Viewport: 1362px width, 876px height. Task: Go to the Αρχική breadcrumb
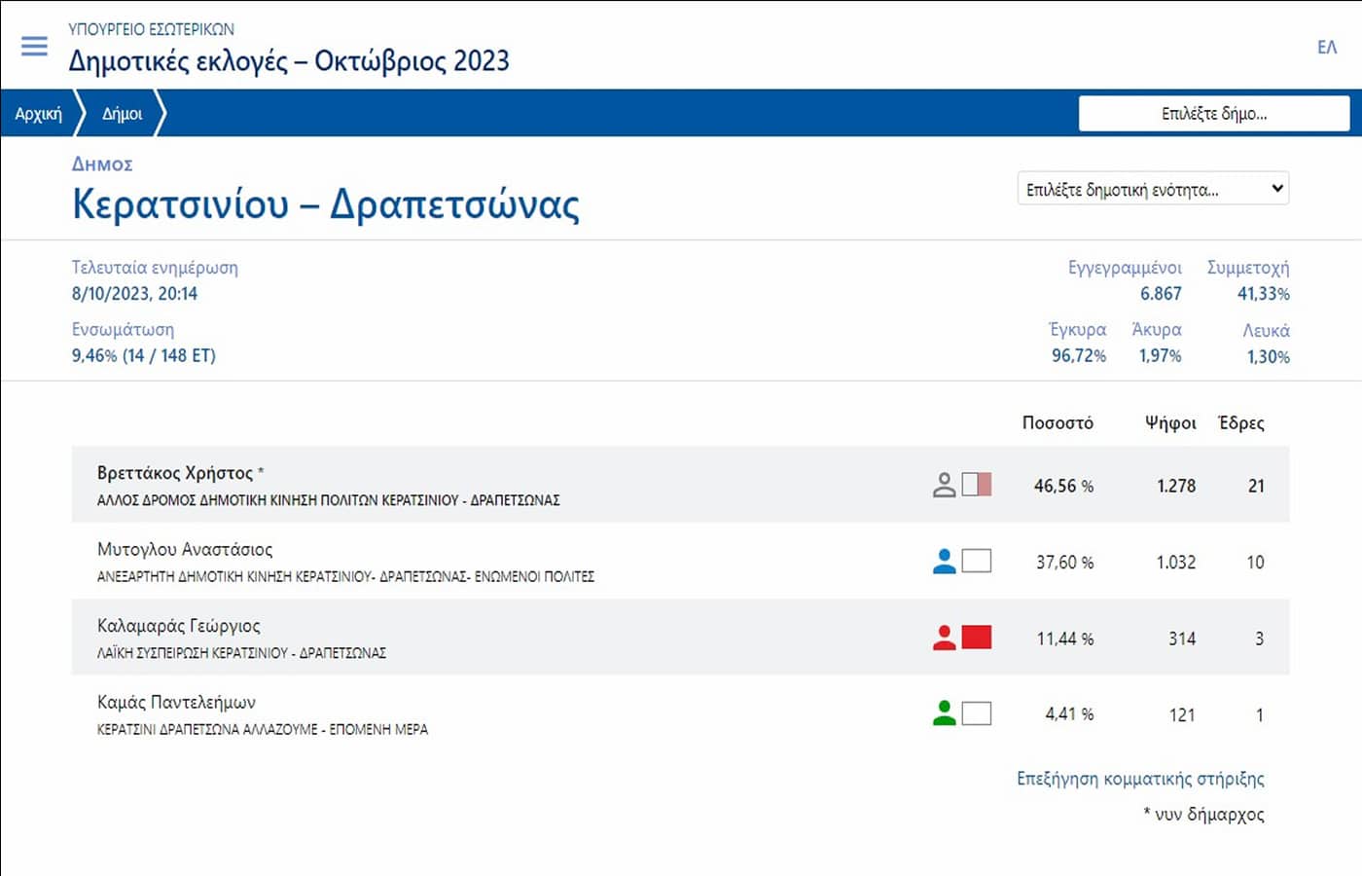38,114
